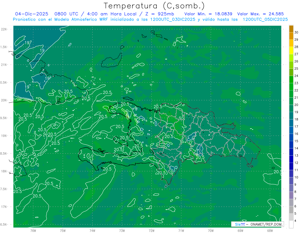Click the '24' value on the color bar

(296, 76)
